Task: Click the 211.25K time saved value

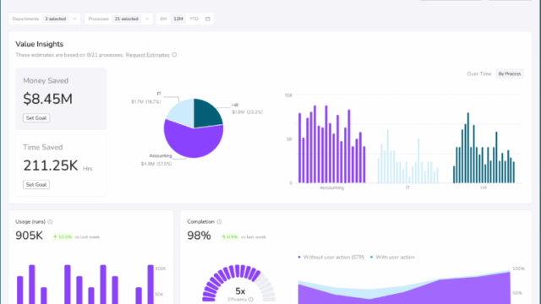Action: point(51,166)
